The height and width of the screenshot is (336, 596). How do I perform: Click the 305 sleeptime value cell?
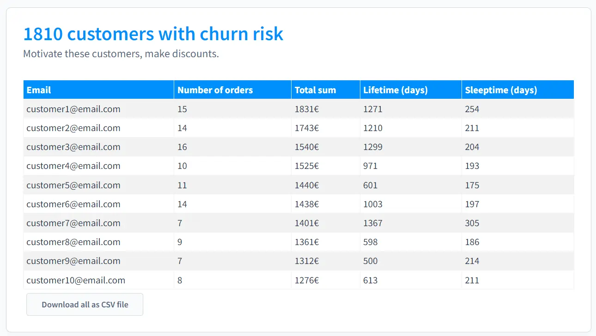coord(518,223)
